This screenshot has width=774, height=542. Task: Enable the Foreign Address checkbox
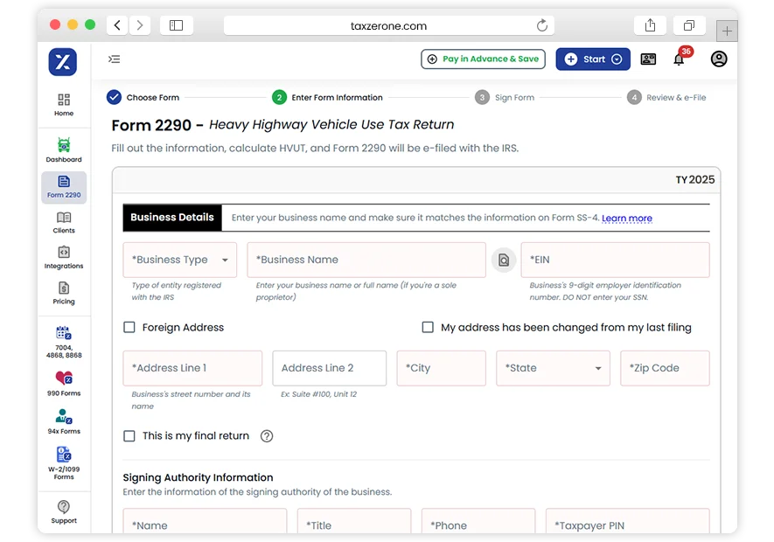(129, 327)
